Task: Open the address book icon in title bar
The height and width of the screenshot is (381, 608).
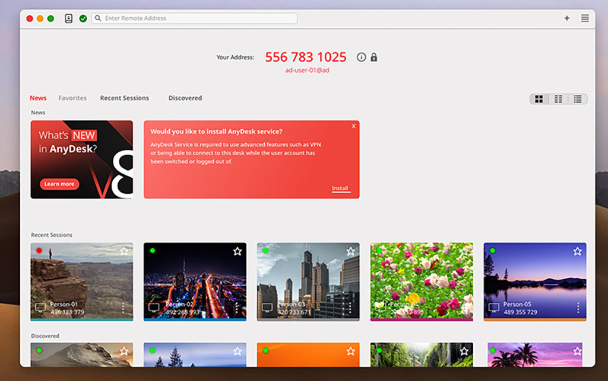Action: (x=69, y=18)
